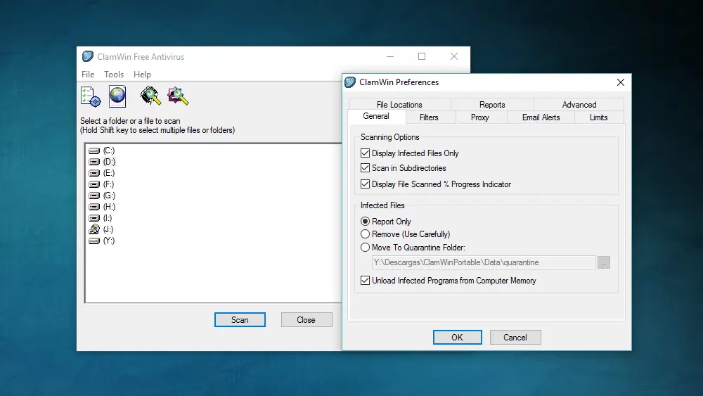Toggle Unload Infected Programs from Computer Memory
703x396 pixels.
pyautogui.click(x=365, y=280)
